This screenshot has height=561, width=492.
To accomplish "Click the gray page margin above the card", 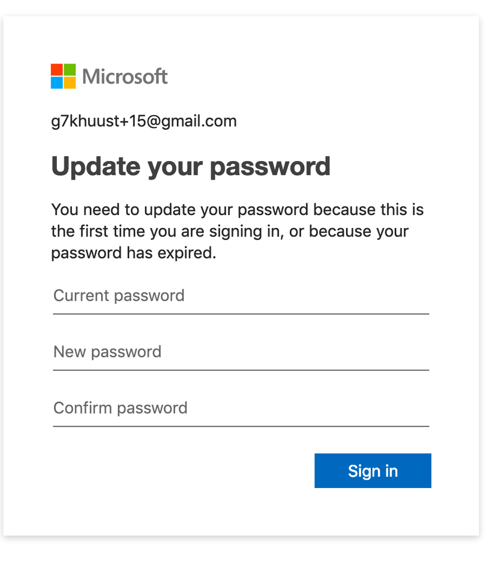I will click(x=242, y=7).
